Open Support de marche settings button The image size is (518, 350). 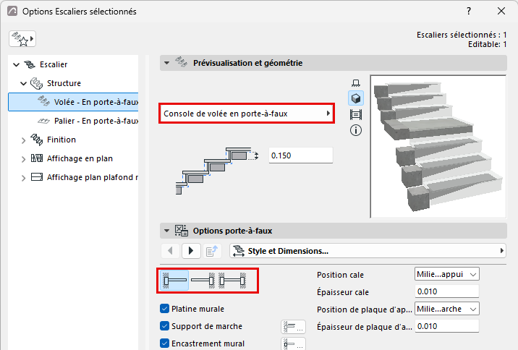(x=293, y=327)
